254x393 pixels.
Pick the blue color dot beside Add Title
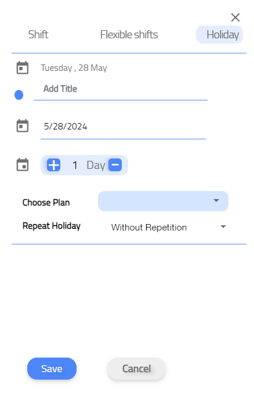click(x=19, y=95)
